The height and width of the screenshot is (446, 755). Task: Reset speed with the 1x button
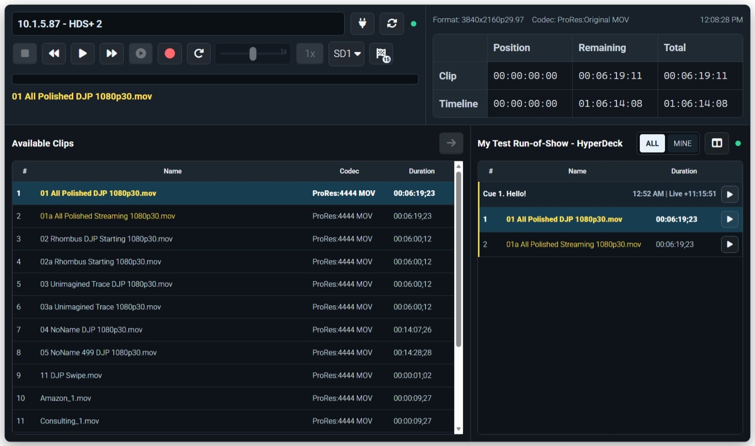(x=310, y=53)
